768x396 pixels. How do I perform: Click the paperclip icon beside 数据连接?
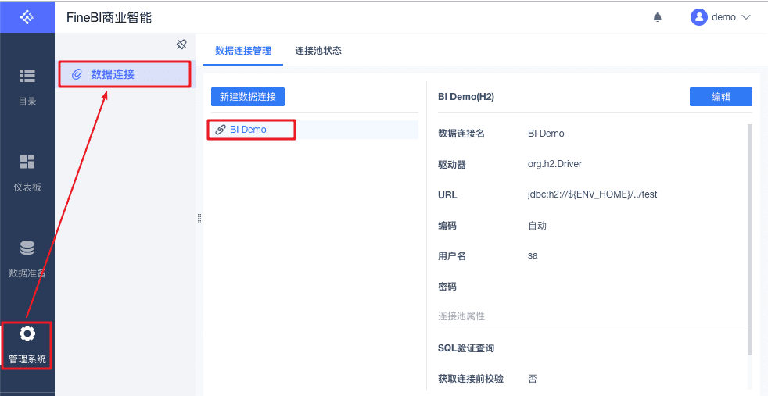pyautogui.click(x=76, y=74)
